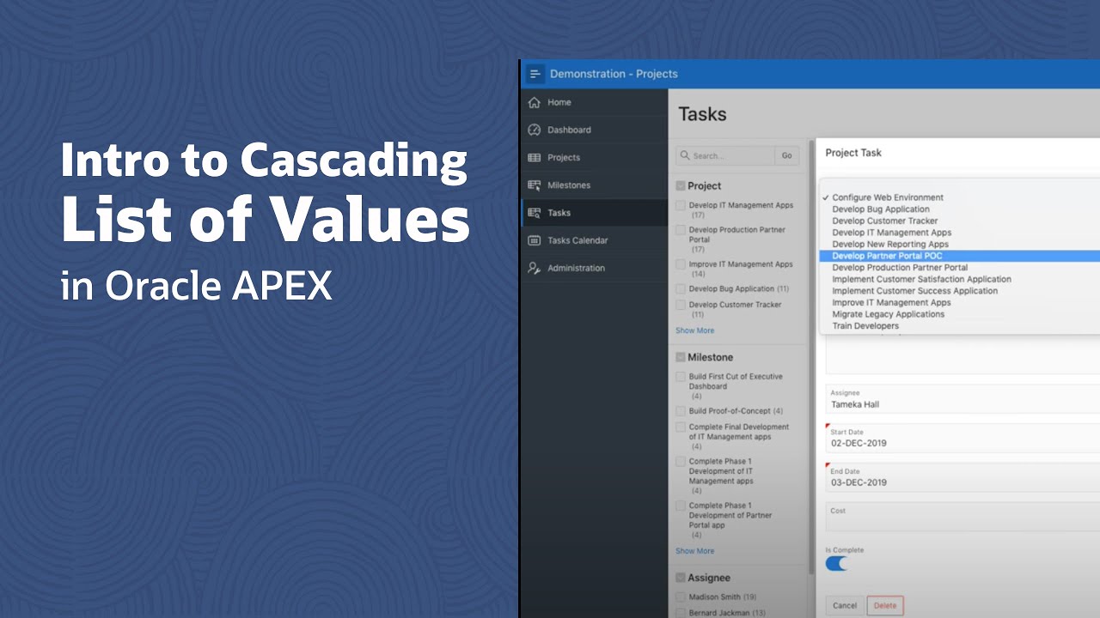
Task: Check Build Proof-of-Concept milestone filter
Action: pos(681,411)
